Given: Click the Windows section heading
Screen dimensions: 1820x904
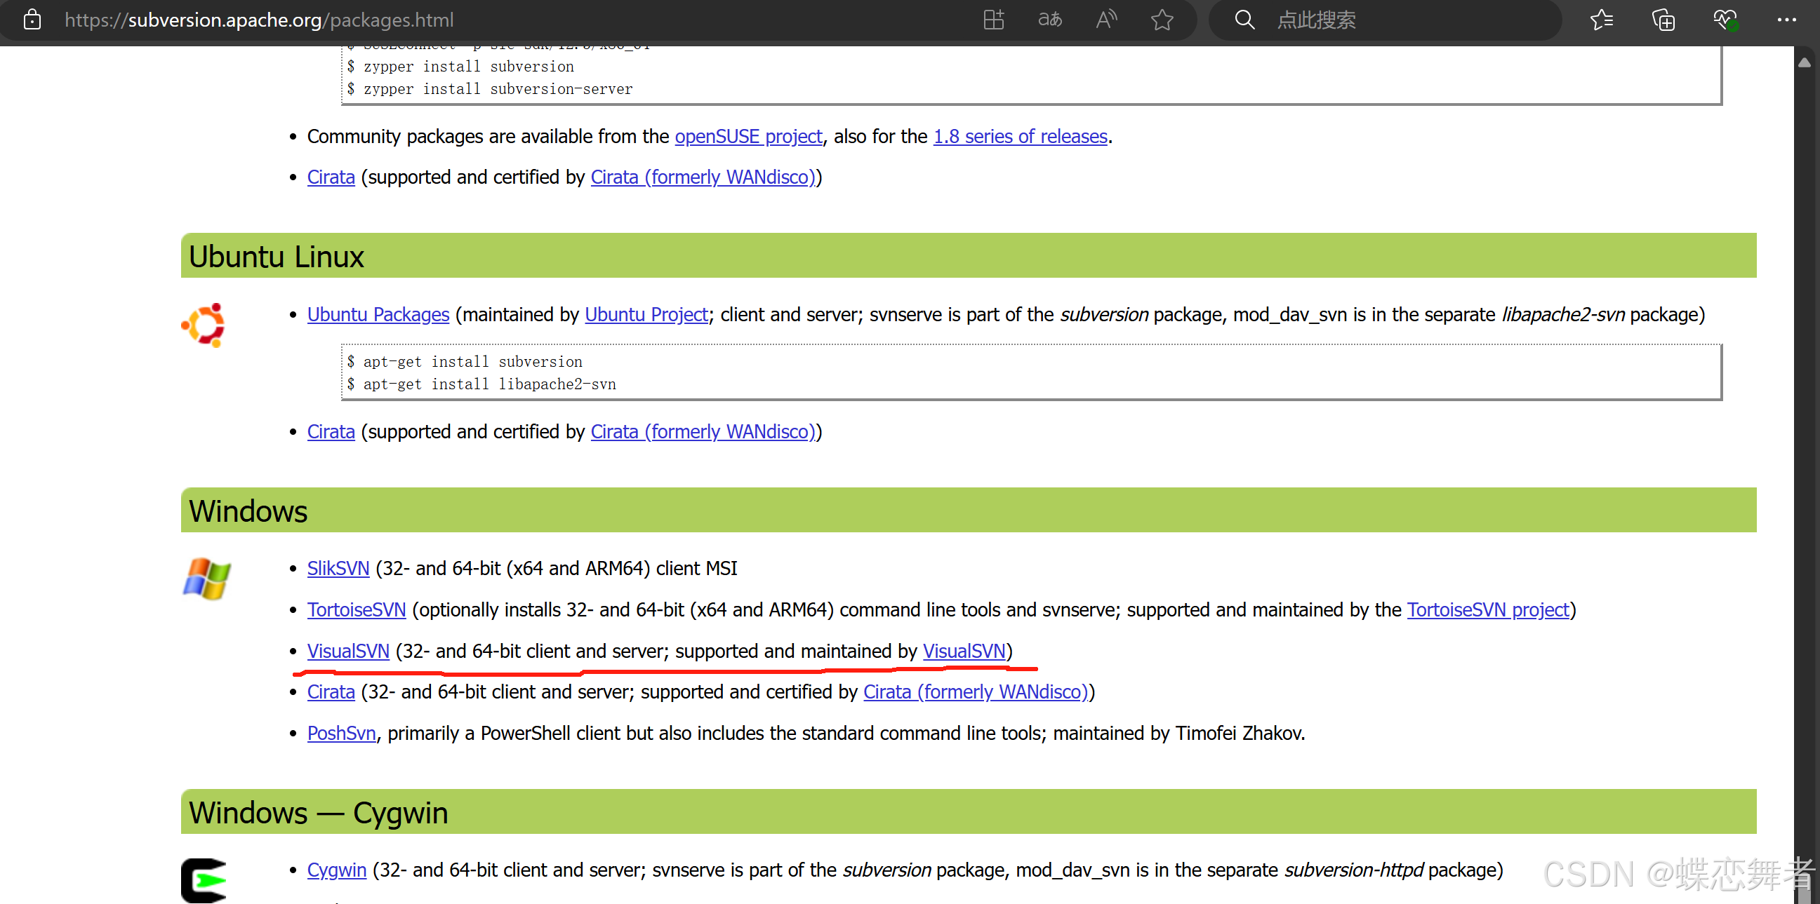Looking at the screenshot, I should [248, 512].
